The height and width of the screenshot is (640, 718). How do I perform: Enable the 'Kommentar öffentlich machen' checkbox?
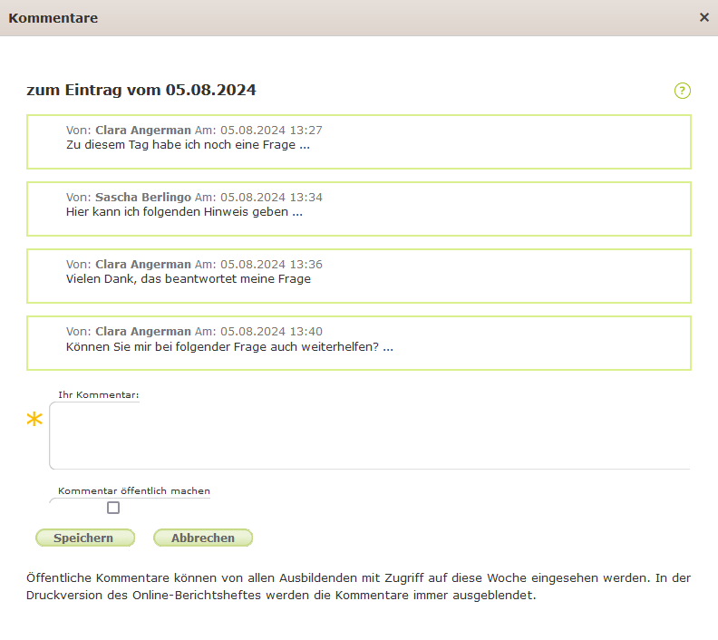[113, 508]
